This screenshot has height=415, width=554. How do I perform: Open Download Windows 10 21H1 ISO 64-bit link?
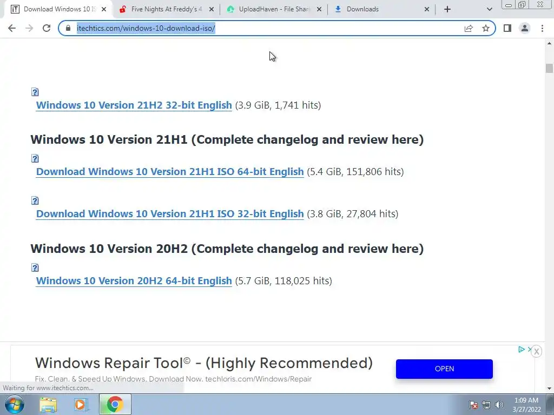click(x=170, y=171)
